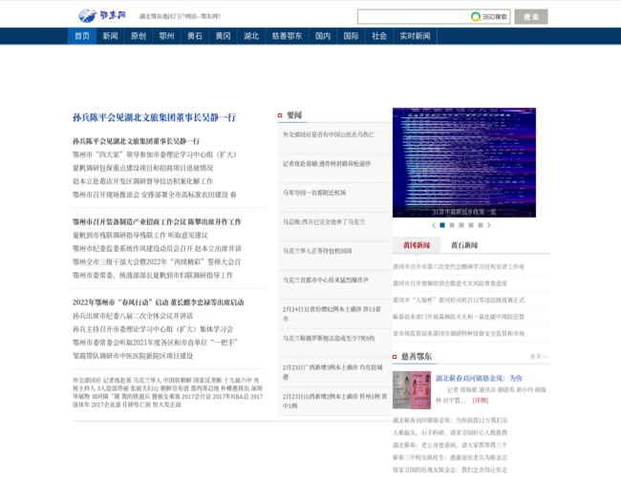Open article 孙兵主持召开市委理论学习中心组
Image resolution: width=621 pixels, height=477 pixels.
[153, 329]
